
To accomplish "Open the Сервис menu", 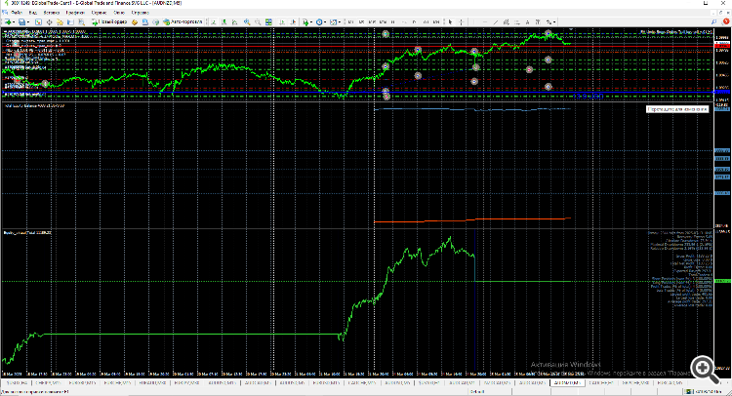I will point(99,13).
